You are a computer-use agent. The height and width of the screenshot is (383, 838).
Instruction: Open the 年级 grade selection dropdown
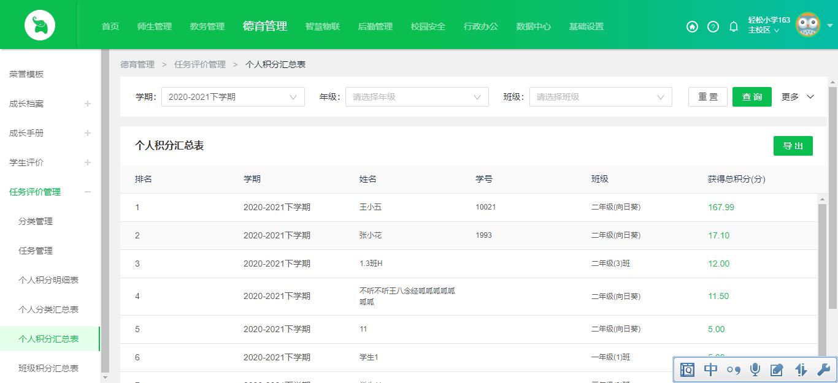tap(417, 96)
